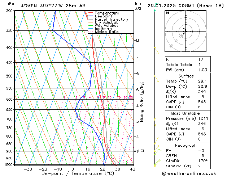The height and width of the screenshot is (176, 227).
Task: Click the surface Temp value 29.1
Action: pos(202,81)
